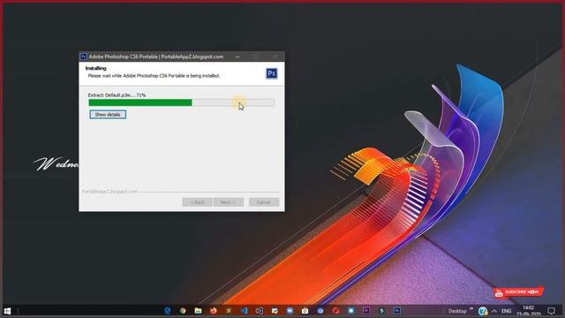This screenshot has width=565, height=318.
Task: Click the help question-mark tray icon
Action: (483, 311)
